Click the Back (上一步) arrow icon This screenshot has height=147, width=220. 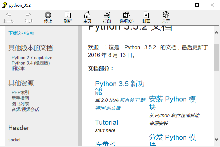[9, 15]
